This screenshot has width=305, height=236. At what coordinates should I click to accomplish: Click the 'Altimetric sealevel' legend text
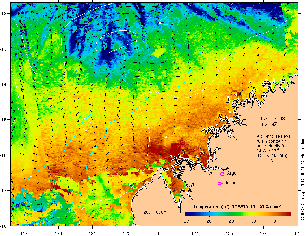[x=274, y=136]
